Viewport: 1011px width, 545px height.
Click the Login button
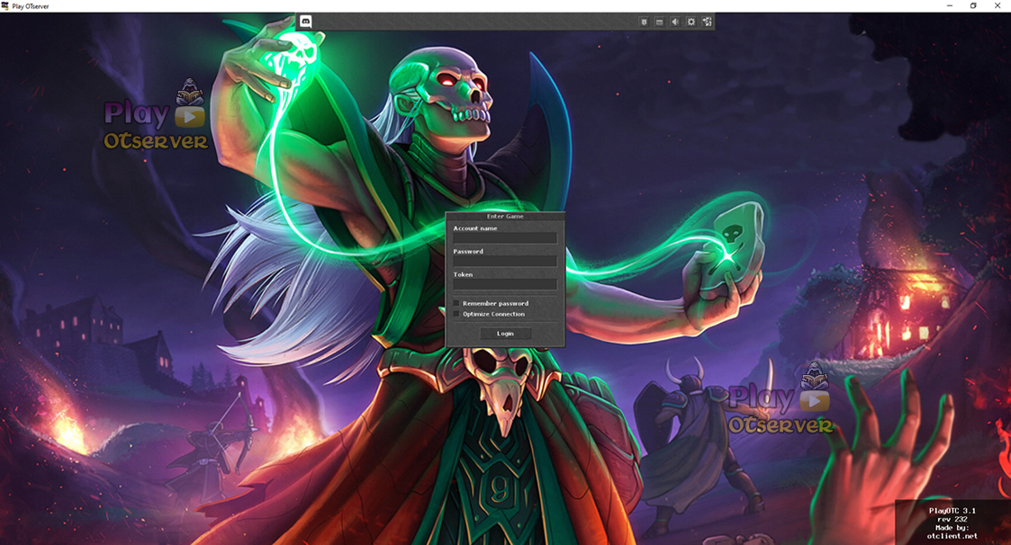click(506, 334)
